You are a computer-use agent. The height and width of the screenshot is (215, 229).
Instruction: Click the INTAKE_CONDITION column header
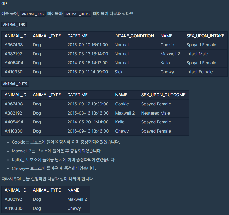(134, 36)
